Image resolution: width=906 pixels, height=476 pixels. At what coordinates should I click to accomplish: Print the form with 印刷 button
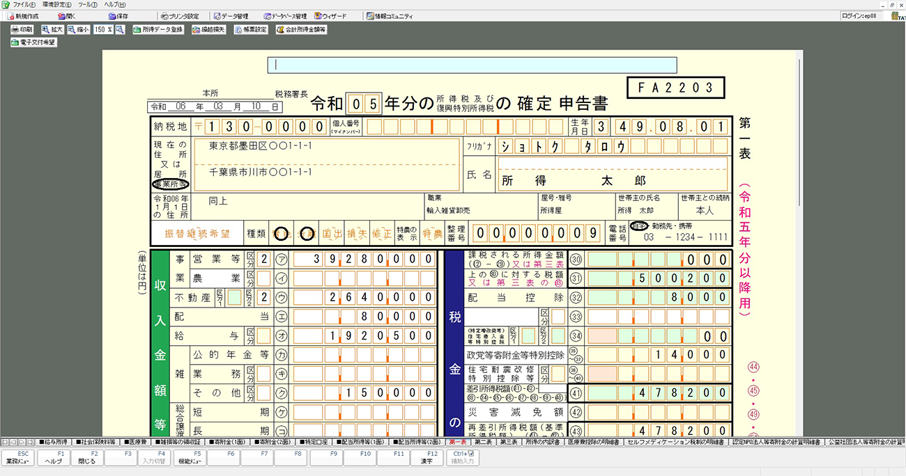click(22, 30)
